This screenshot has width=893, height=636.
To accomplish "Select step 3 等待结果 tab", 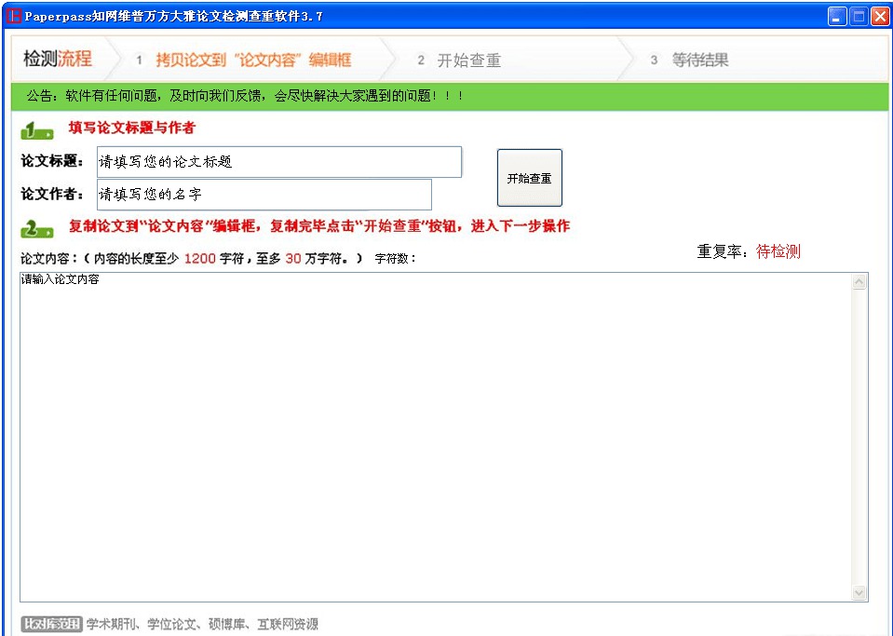I will [x=690, y=60].
